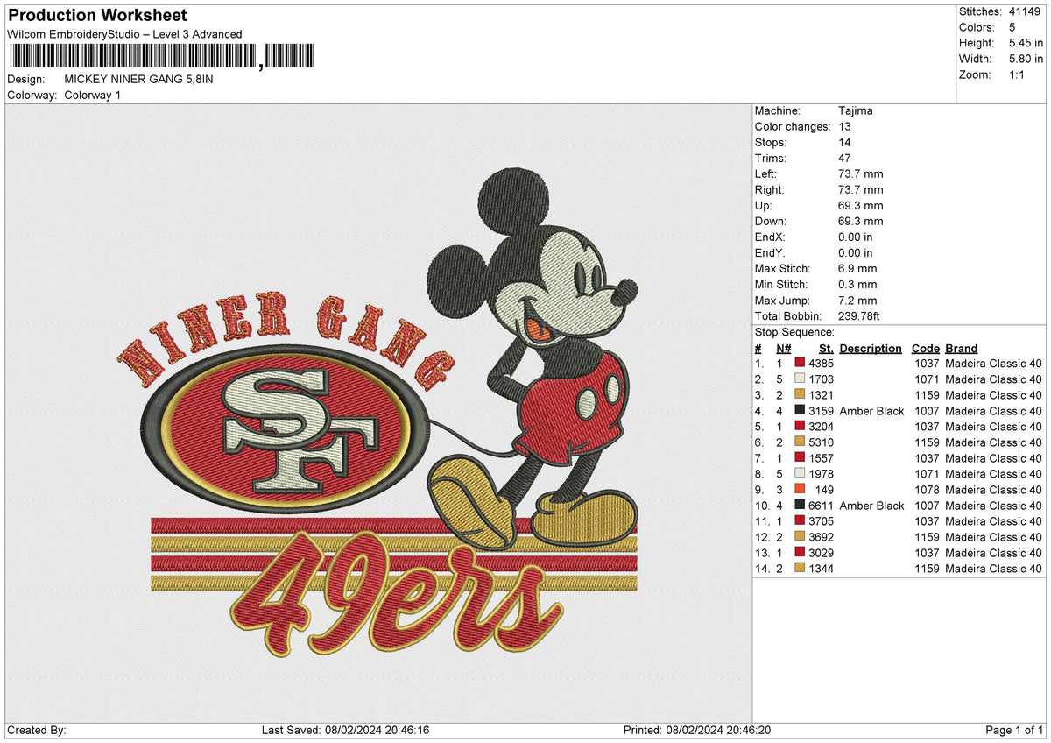Click the Machine value 'Tajima'

856,110
